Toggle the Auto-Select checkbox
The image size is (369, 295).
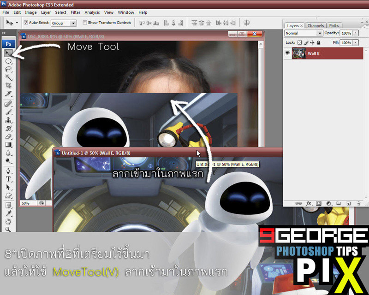tap(26, 23)
